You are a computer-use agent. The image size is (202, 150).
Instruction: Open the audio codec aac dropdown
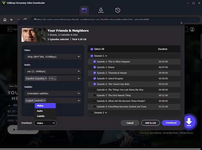click(53, 71)
